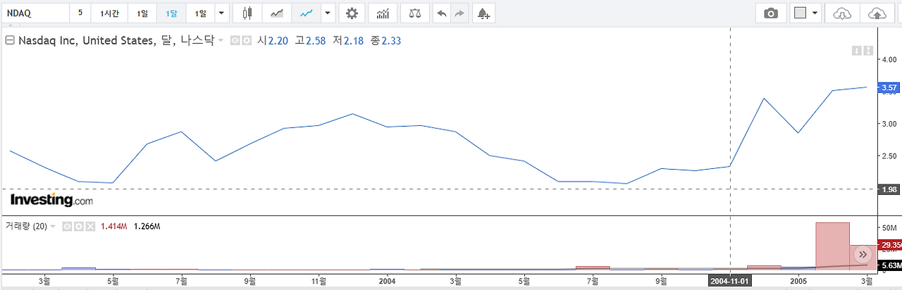Screen dimensions: 902x290
Task: Load chart layout from cloud
Action: point(842,13)
